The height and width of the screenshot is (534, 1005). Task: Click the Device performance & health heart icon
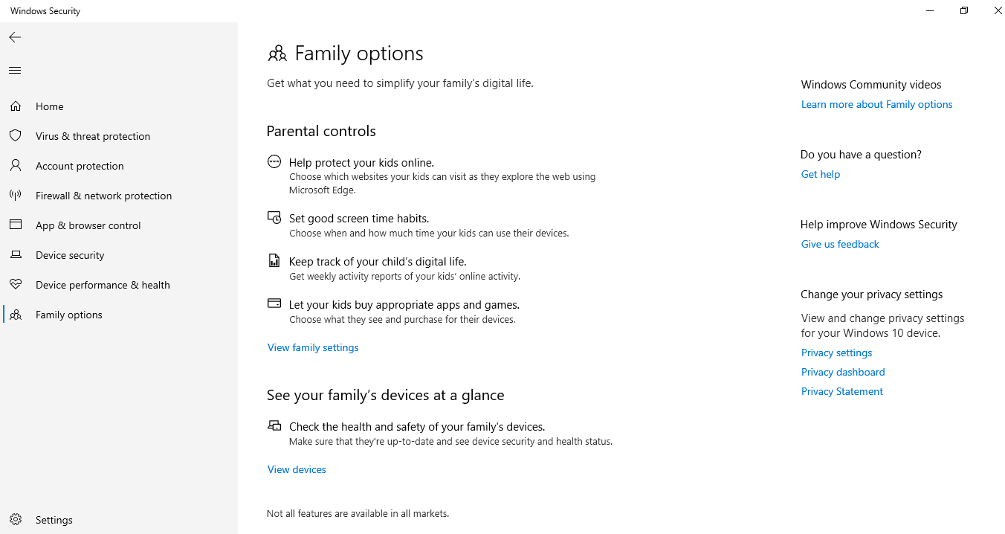pyautogui.click(x=15, y=285)
